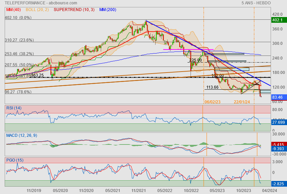The image size is (287, 194).
Task: Click the green 402.1 price badge
Action: (279, 20)
